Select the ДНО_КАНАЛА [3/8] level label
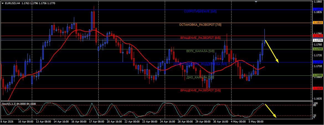Viewport: 324px width, 125px height. click(200, 77)
